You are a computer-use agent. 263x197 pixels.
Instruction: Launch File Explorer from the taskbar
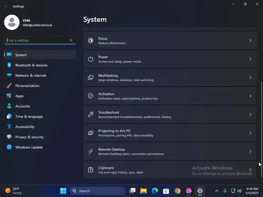(x=143, y=191)
